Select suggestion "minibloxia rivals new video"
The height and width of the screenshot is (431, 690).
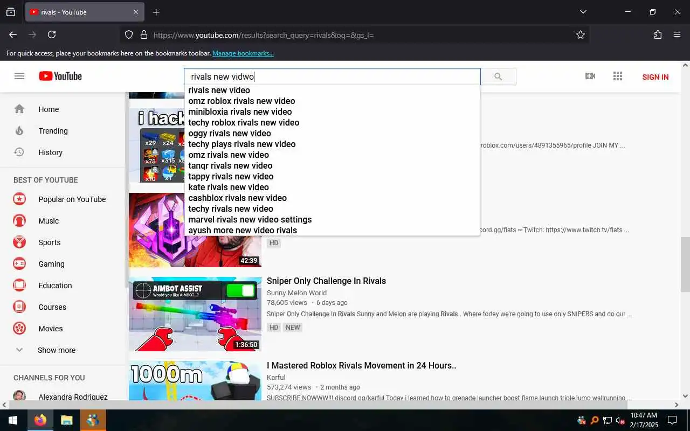(x=332, y=112)
